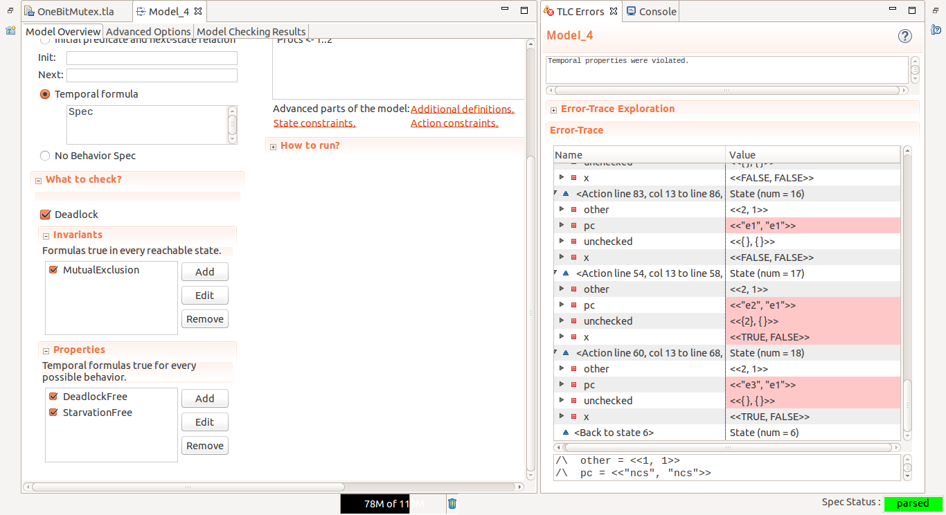Collapse the Invariants section
Screen dimensions: 946x515
coord(46,235)
